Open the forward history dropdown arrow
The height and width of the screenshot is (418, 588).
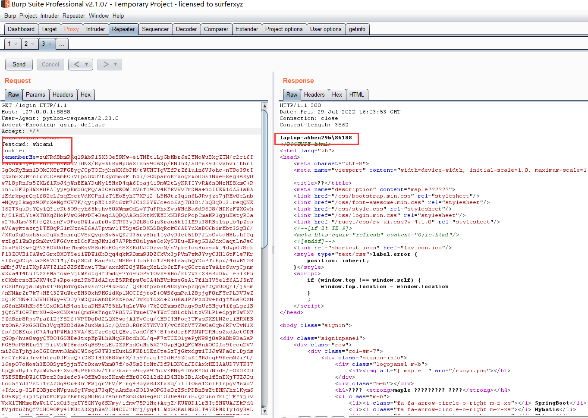(116, 64)
